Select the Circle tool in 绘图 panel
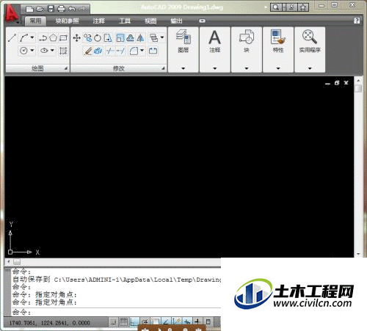 click(x=23, y=51)
